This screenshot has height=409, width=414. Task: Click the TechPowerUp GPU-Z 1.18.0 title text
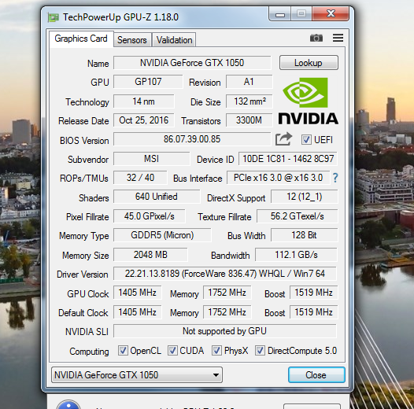pos(120,17)
